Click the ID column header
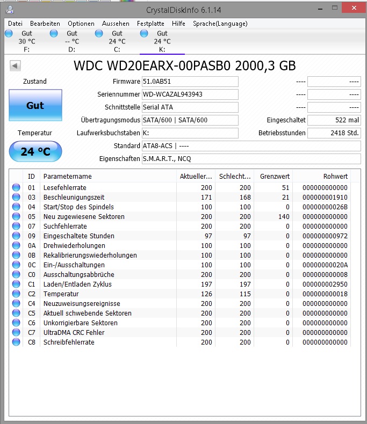 [x=31, y=176]
